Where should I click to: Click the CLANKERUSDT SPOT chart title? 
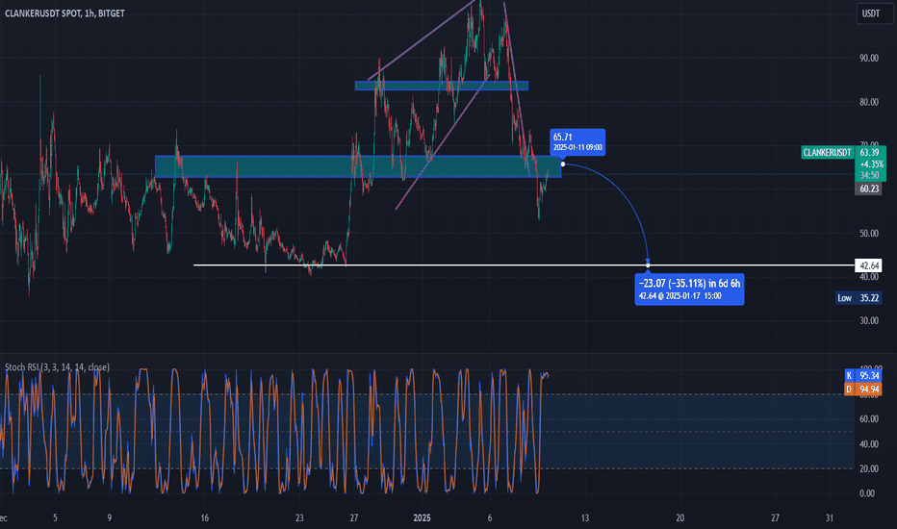pos(64,13)
